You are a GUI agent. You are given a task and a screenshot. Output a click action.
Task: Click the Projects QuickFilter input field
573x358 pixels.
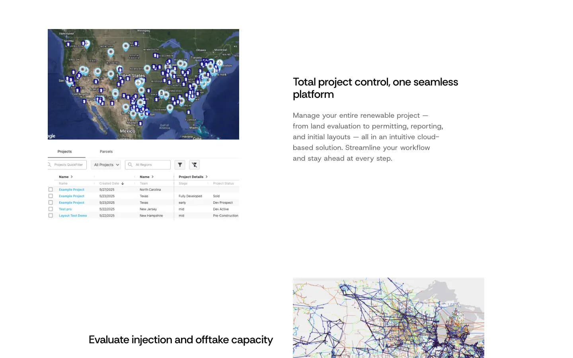[x=67, y=165]
